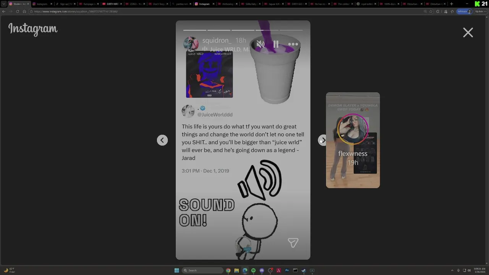Open the browser tab search dropdown
The width and height of the screenshot is (489, 275).
point(3,4)
